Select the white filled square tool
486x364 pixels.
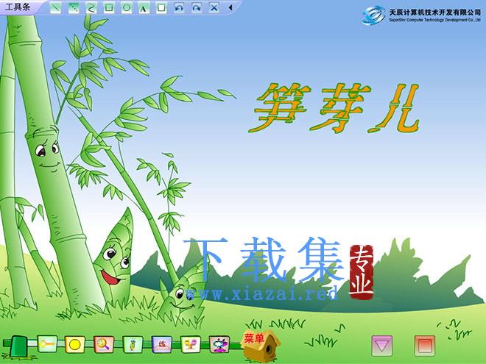coord(161,8)
